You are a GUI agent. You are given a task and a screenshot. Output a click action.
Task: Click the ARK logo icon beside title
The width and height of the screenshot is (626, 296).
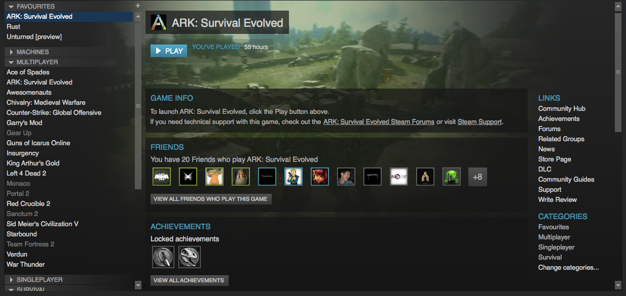click(159, 23)
